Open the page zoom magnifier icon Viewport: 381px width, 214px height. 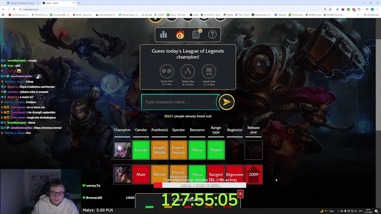[x=325, y=9]
